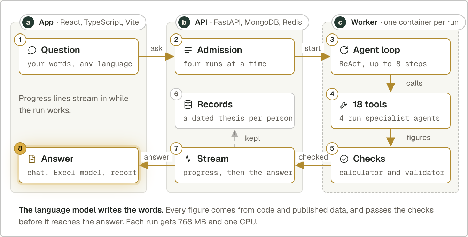468x237 pixels.
Task: Click the 'Admission' card title
Action: [x=220, y=50]
